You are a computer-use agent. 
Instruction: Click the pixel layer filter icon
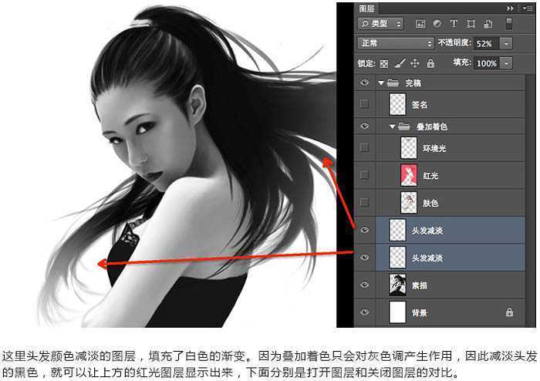(420, 24)
